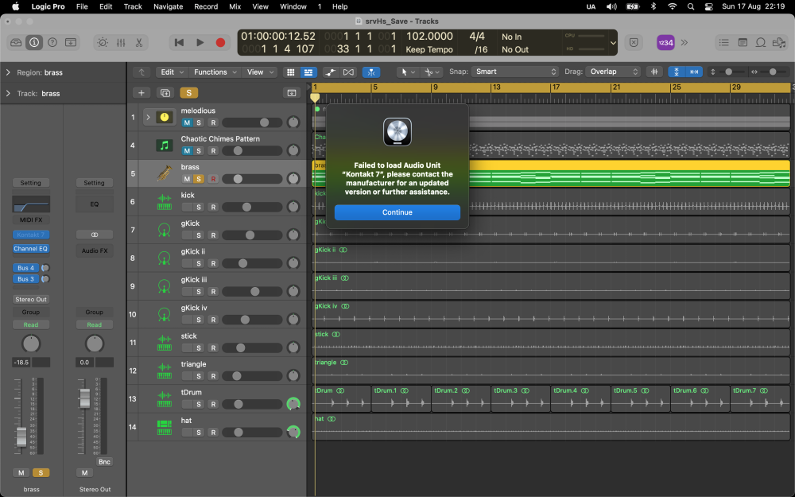The height and width of the screenshot is (497, 795).
Task: Solo the kick track
Action: pos(199,207)
